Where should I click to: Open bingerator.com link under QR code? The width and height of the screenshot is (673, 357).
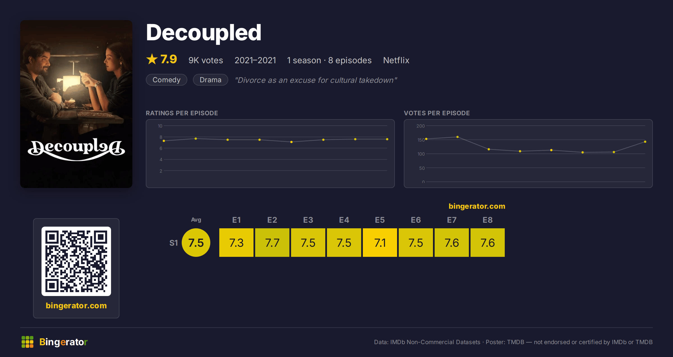click(76, 306)
